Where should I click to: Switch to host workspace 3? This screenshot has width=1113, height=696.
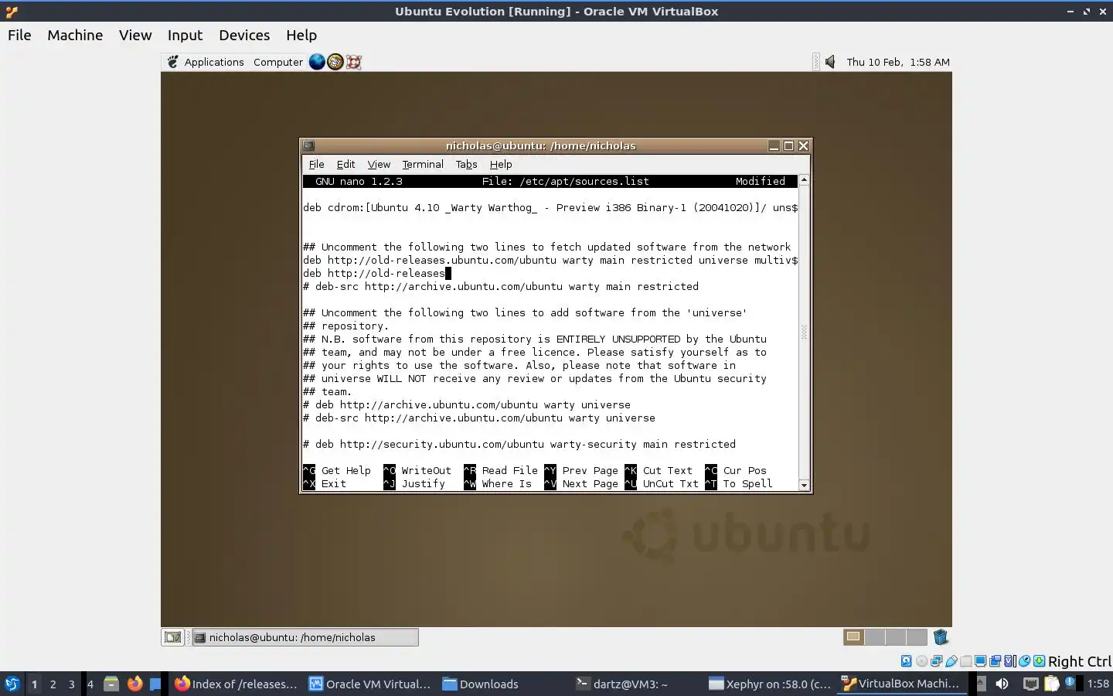tap(71, 684)
